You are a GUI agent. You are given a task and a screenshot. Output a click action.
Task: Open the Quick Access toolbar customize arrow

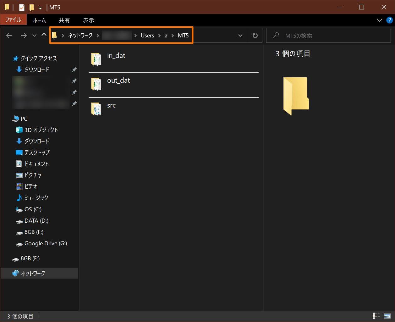pos(40,8)
